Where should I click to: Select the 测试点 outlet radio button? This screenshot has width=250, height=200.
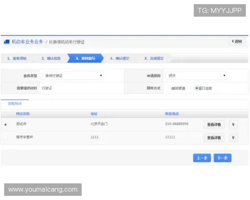[5, 125]
